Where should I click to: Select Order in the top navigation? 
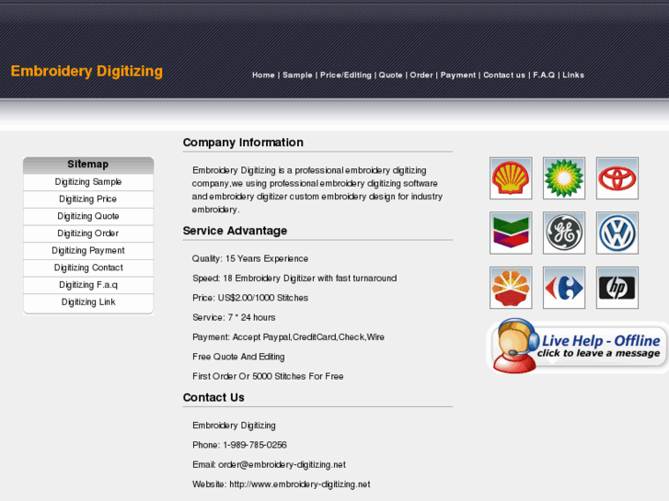[x=421, y=75]
